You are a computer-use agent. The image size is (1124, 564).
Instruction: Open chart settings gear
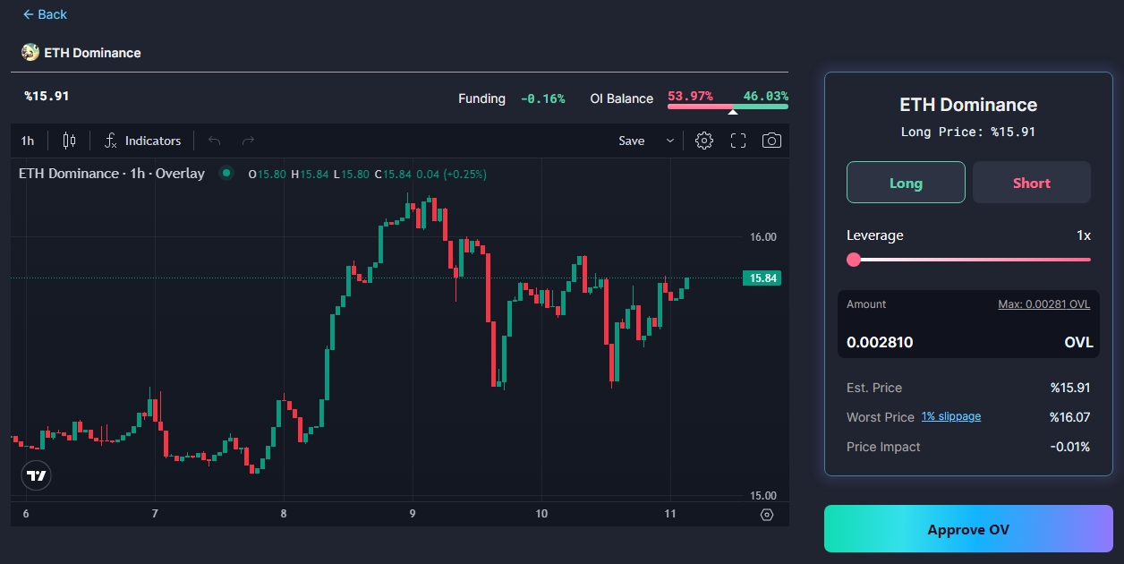pos(704,141)
